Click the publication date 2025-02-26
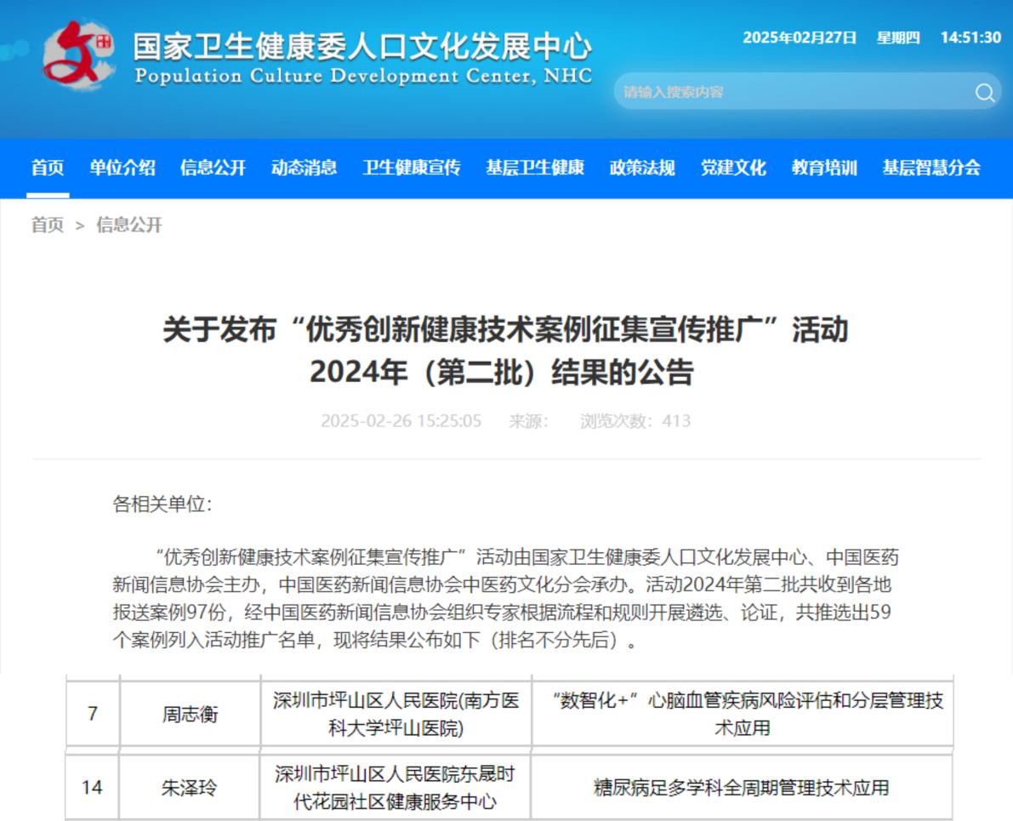The image size is (1013, 821). point(401,420)
